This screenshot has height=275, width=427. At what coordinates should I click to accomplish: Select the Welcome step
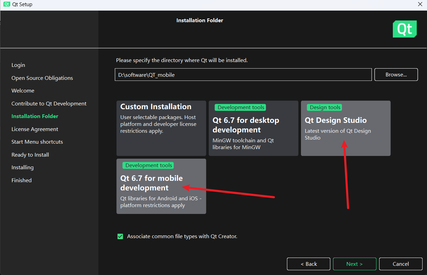[23, 91]
